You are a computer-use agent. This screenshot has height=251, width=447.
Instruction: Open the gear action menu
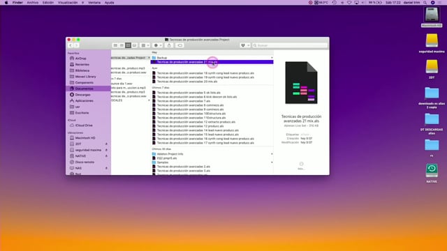point(158,45)
